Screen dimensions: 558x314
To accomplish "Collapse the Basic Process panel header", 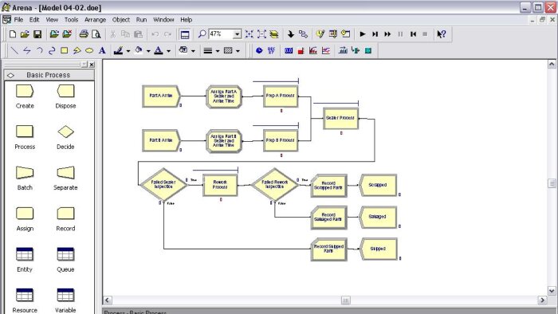I will (x=49, y=75).
